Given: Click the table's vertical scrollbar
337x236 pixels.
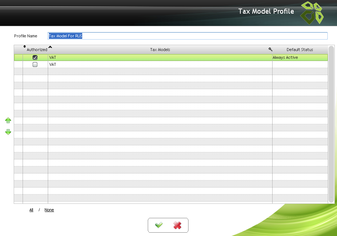Looking at the screenshot, I should click(331, 124).
